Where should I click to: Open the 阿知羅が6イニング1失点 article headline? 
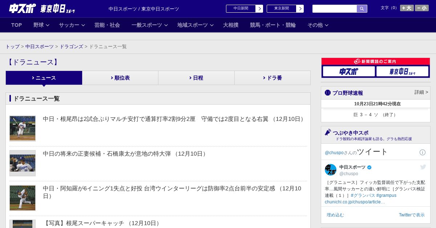point(173,192)
